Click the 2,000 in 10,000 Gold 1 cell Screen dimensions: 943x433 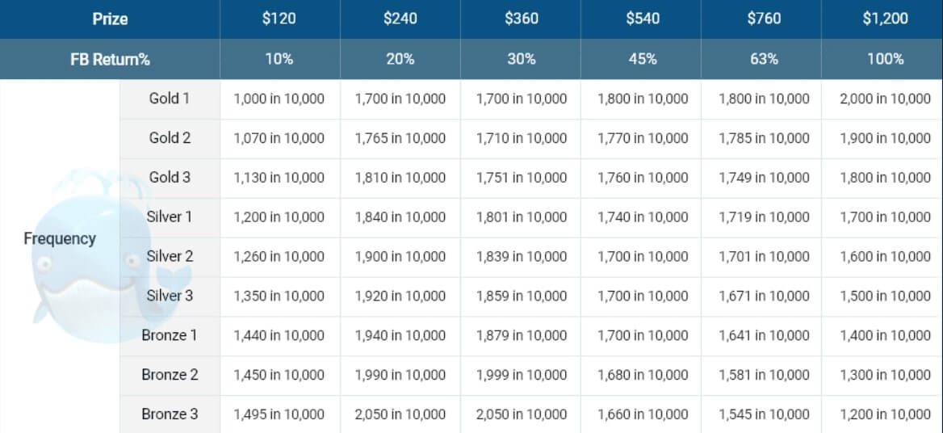tap(885, 99)
